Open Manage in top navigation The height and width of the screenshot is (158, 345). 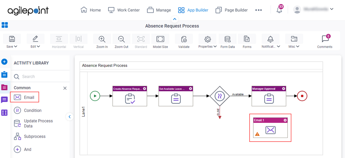click(x=159, y=10)
